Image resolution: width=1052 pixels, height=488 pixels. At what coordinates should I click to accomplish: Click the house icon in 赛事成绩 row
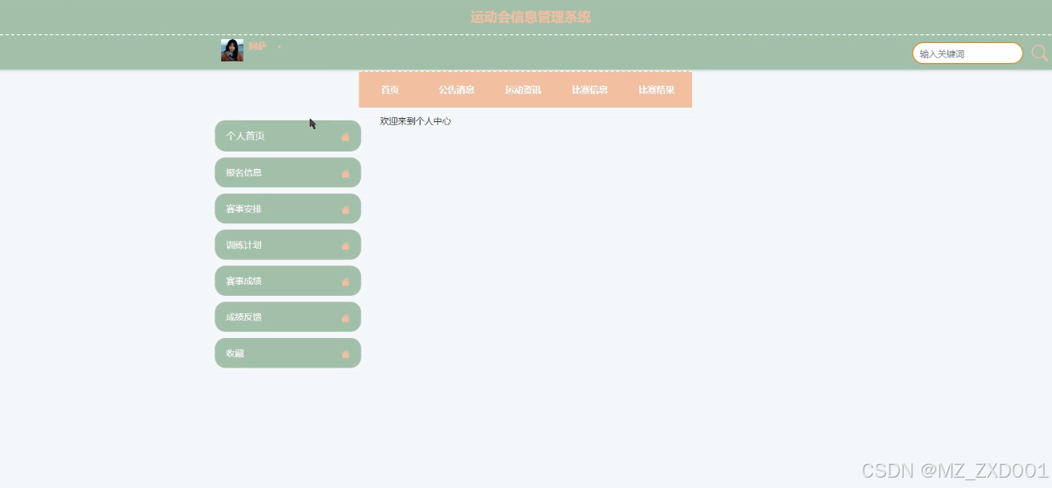346,281
